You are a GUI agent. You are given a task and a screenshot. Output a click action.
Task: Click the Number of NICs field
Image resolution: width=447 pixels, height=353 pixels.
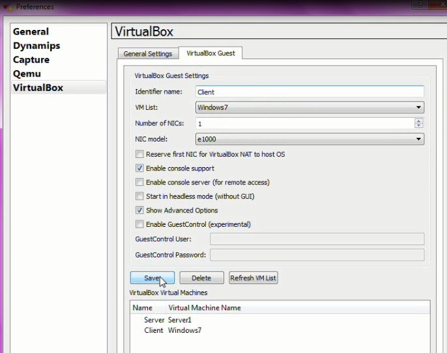[x=304, y=124]
